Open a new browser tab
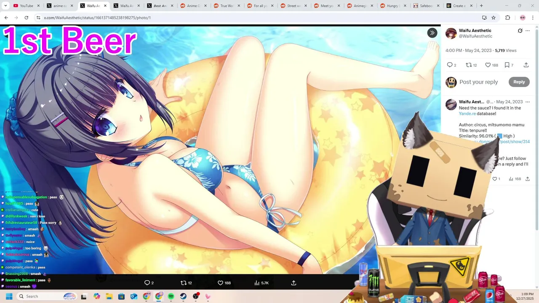The image size is (539, 303). pyautogui.click(x=481, y=6)
